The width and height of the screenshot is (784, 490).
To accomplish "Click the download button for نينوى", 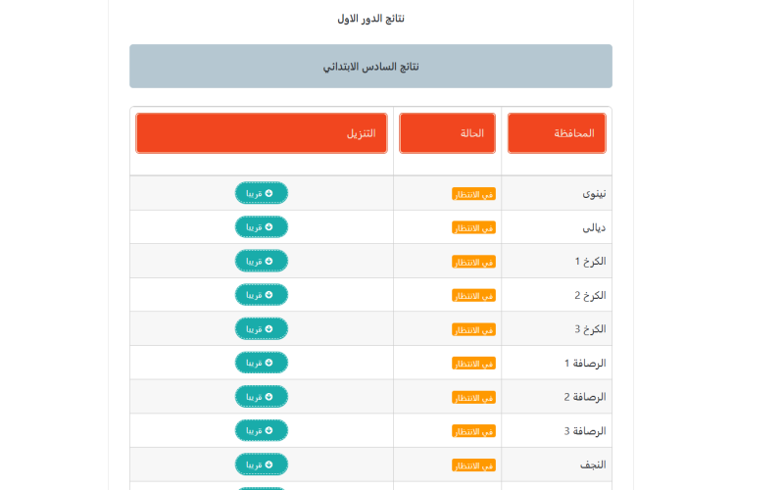I will click(262, 193).
